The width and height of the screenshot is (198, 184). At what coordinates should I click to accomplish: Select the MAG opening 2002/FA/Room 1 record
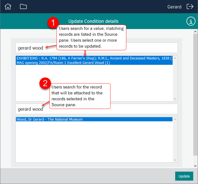(x=63, y=63)
